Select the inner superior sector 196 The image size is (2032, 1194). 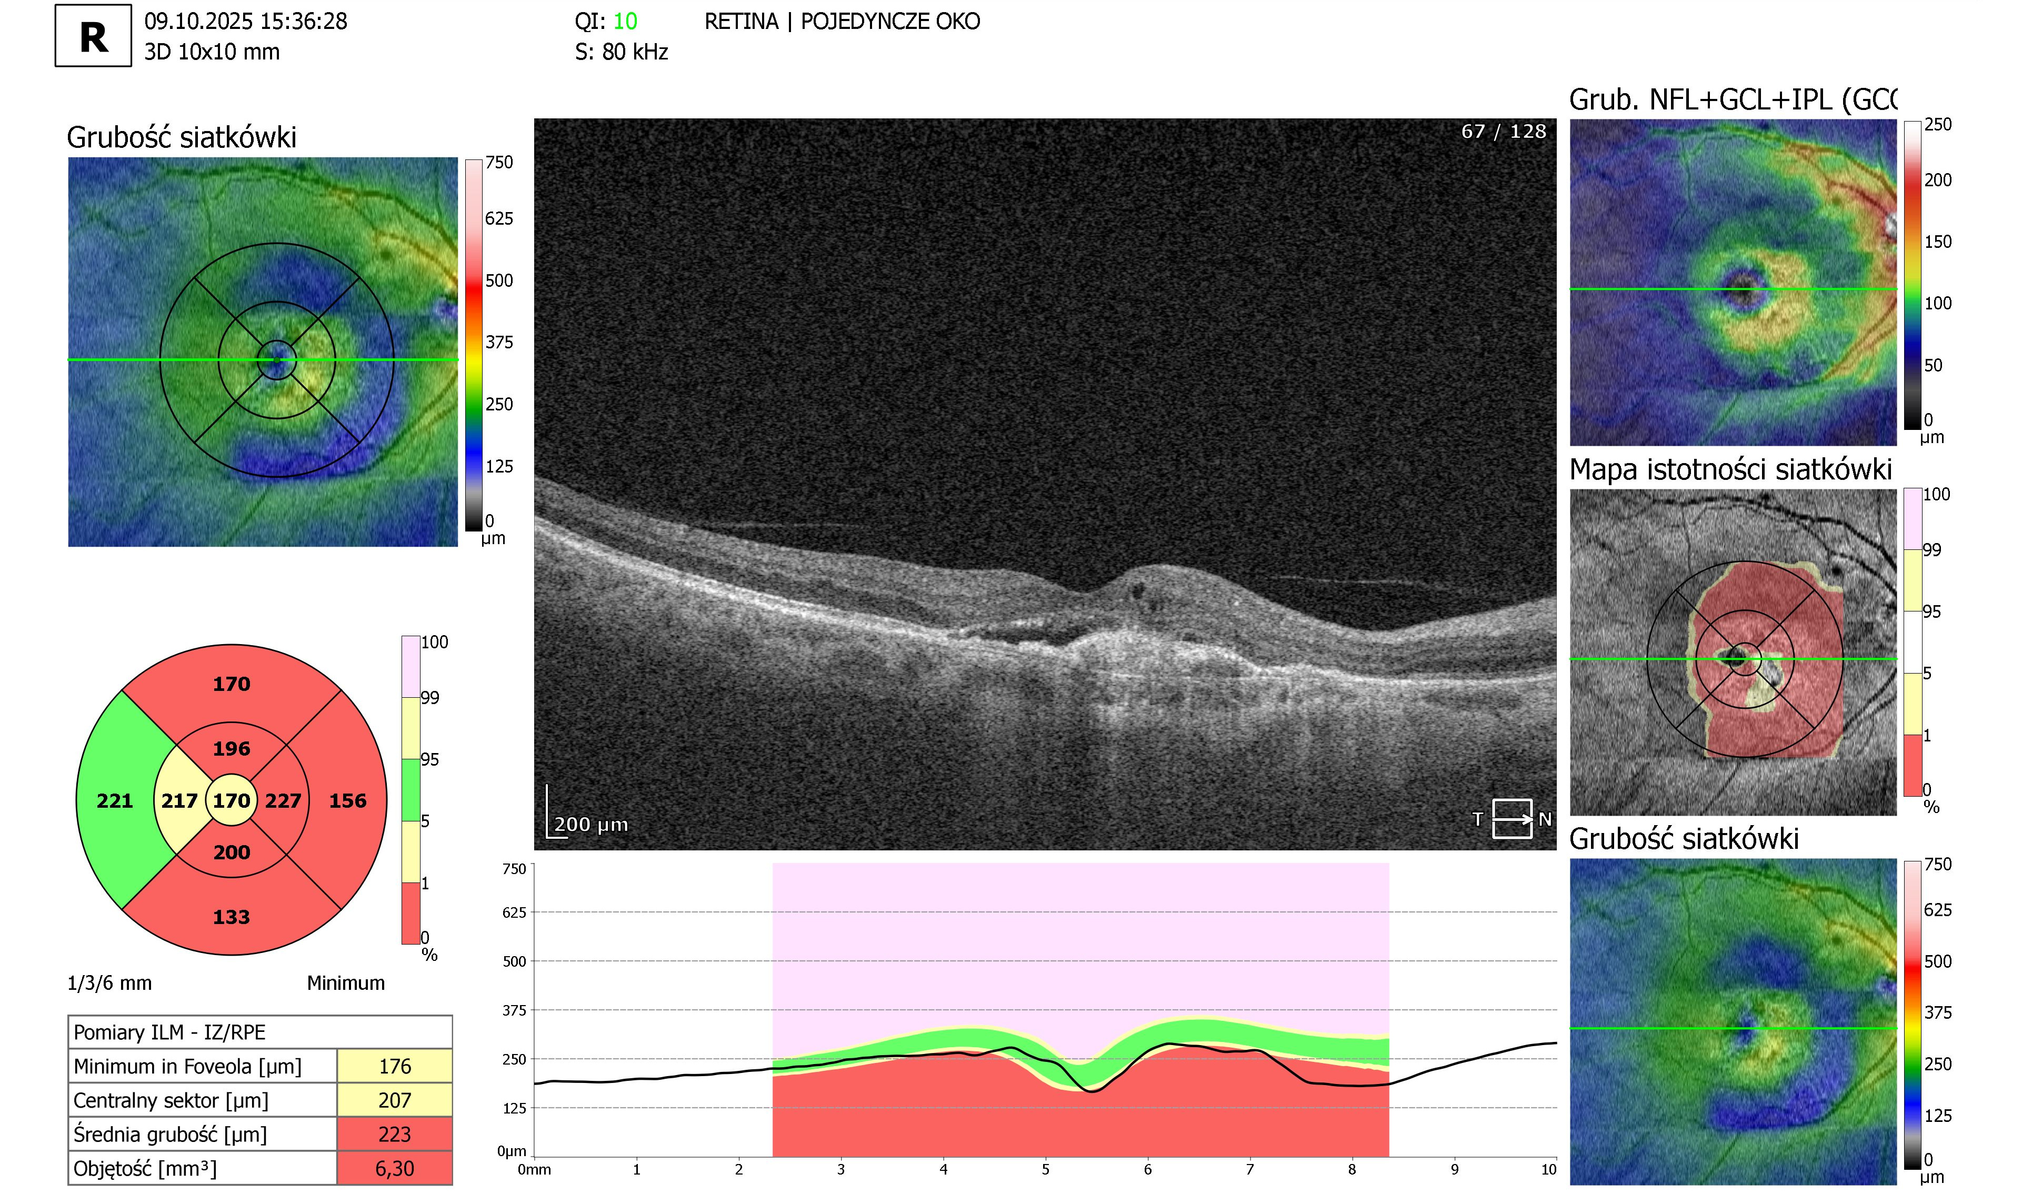pos(232,748)
